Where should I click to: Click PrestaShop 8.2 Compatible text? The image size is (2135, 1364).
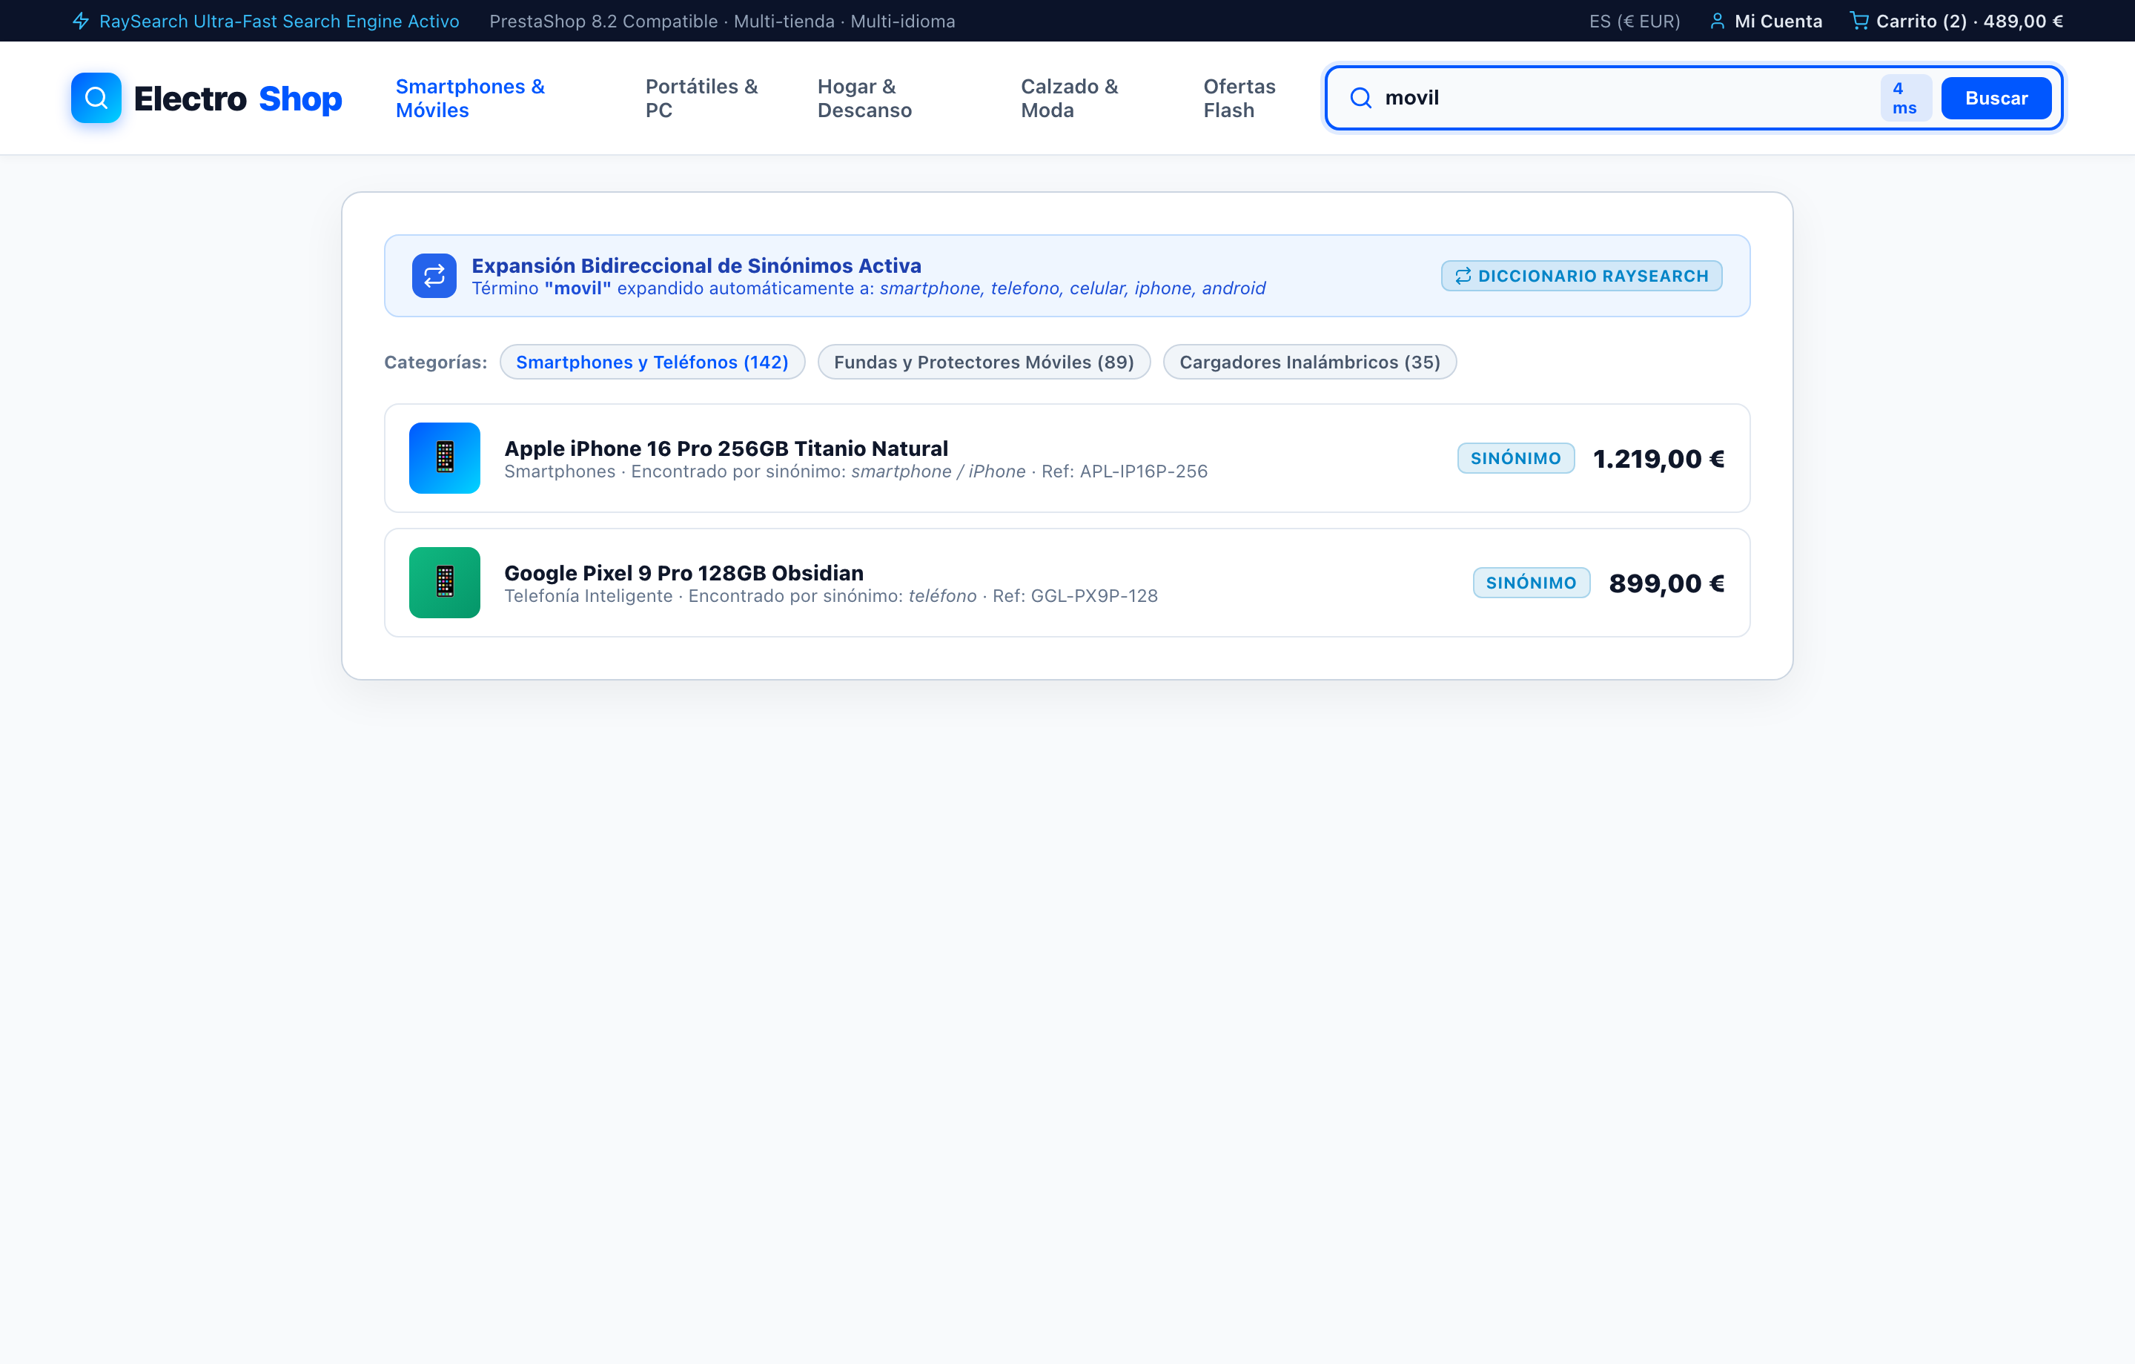(722, 21)
